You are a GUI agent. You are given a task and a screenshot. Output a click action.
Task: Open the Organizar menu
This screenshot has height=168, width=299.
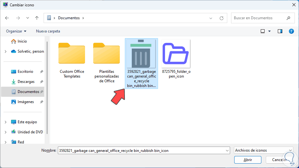(x=16, y=31)
